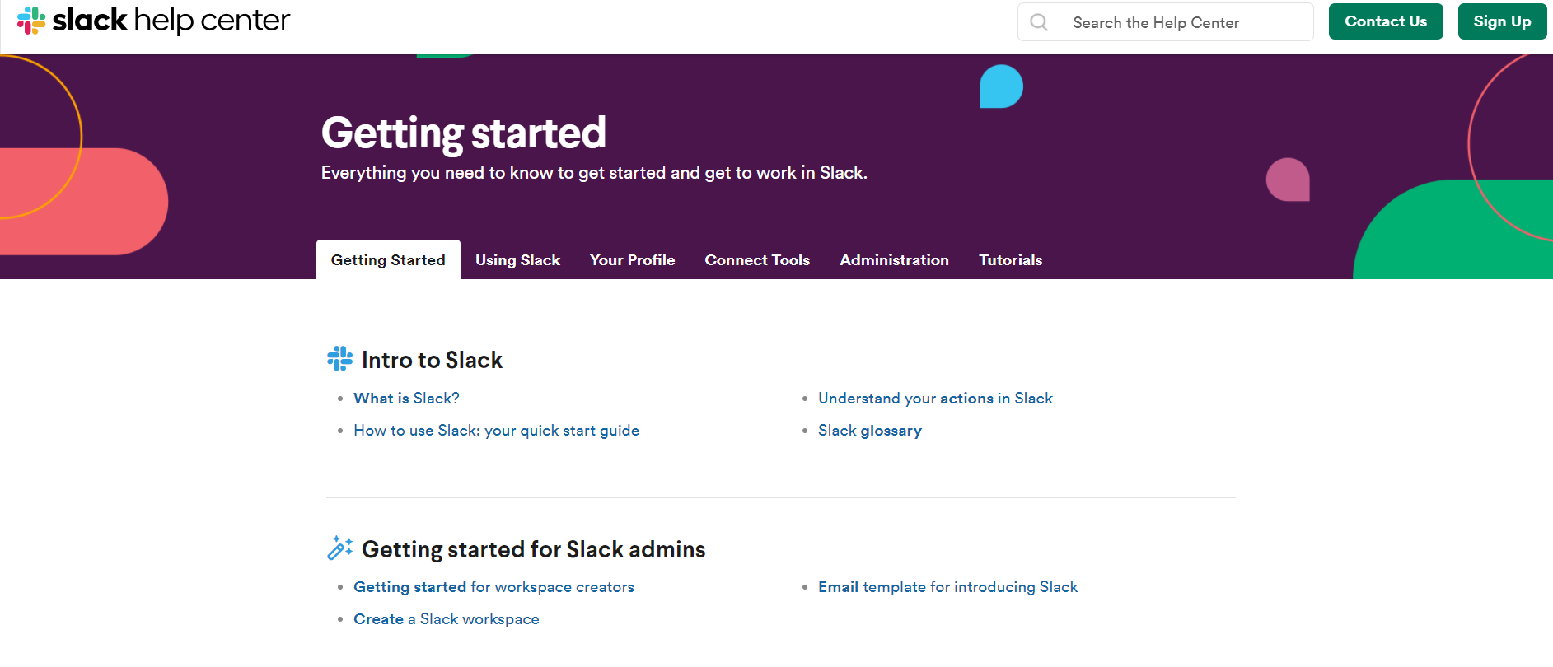Viewport: 1553px width, 667px height.
Task: Click the Sign Up button
Action: point(1502,21)
